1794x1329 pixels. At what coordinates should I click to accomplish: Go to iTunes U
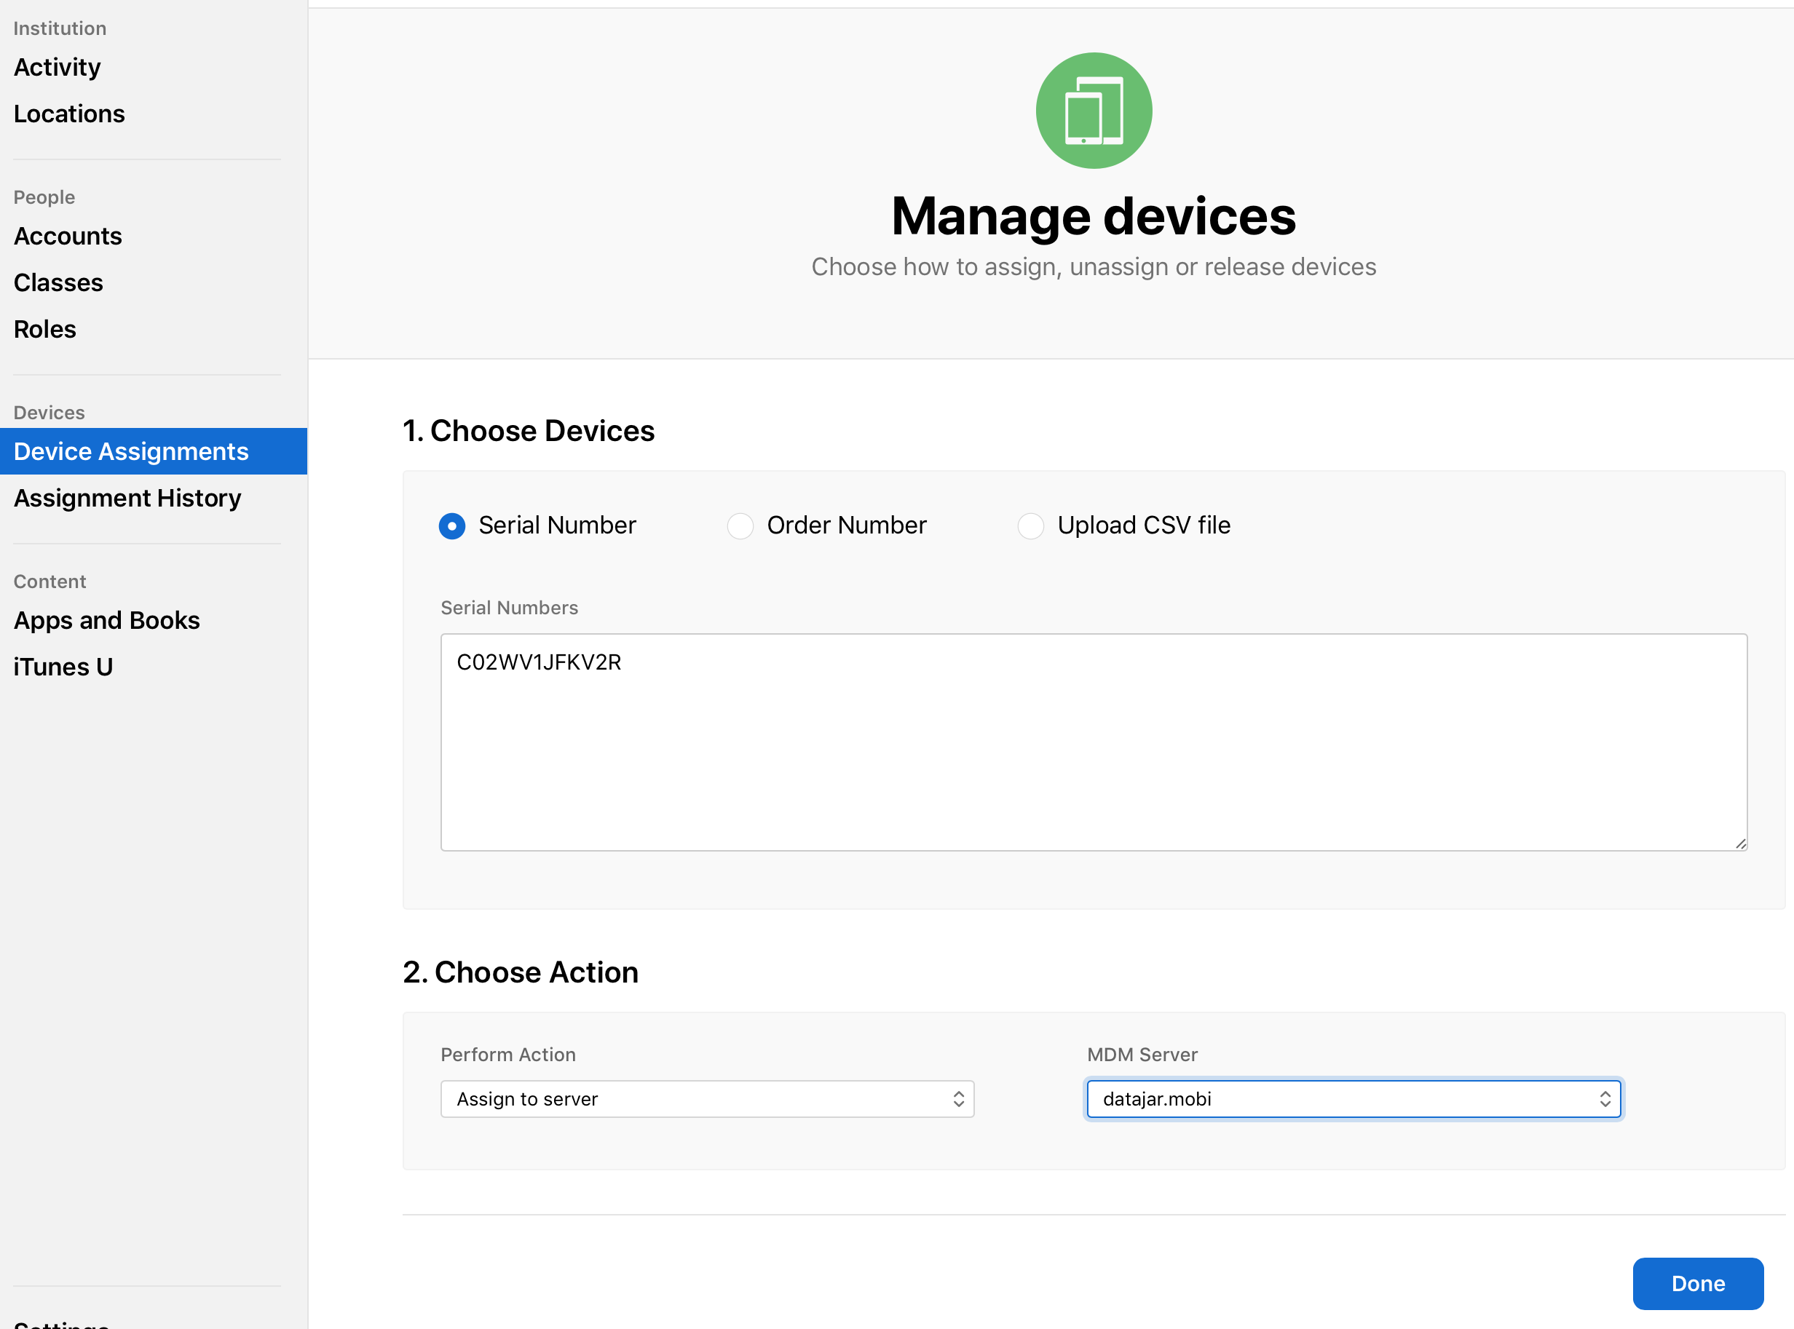click(x=63, y=667)
